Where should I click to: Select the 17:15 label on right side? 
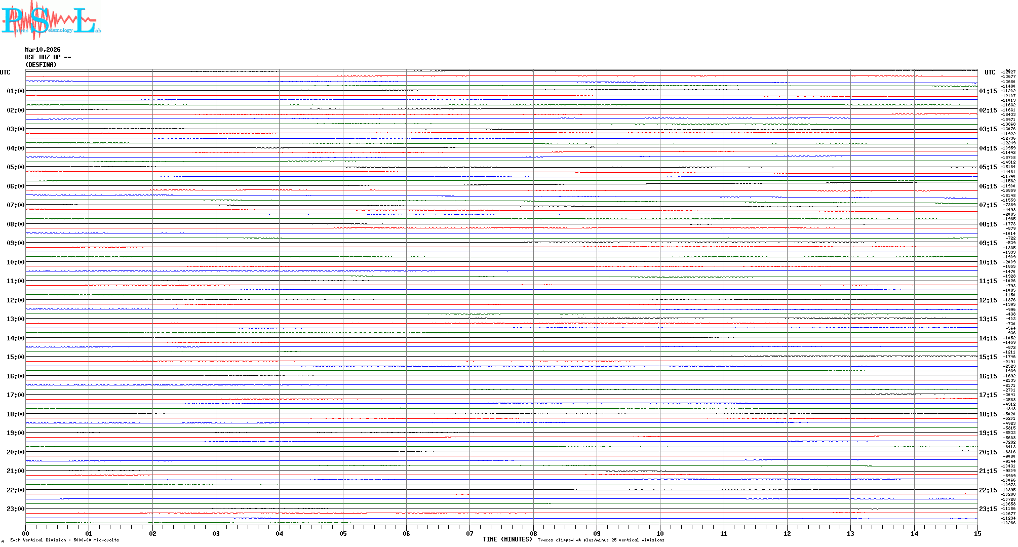click(x=988, y=395)
